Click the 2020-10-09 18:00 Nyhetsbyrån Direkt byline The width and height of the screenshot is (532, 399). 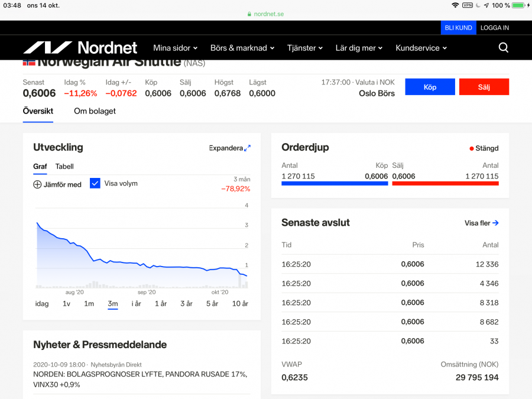click(87, 365)
